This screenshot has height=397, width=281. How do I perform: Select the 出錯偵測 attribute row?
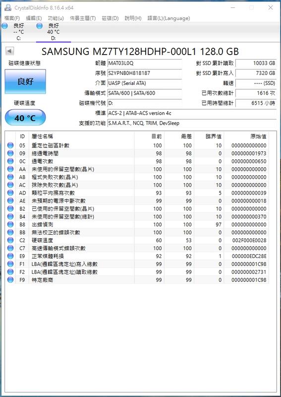(x=137, y=224)
